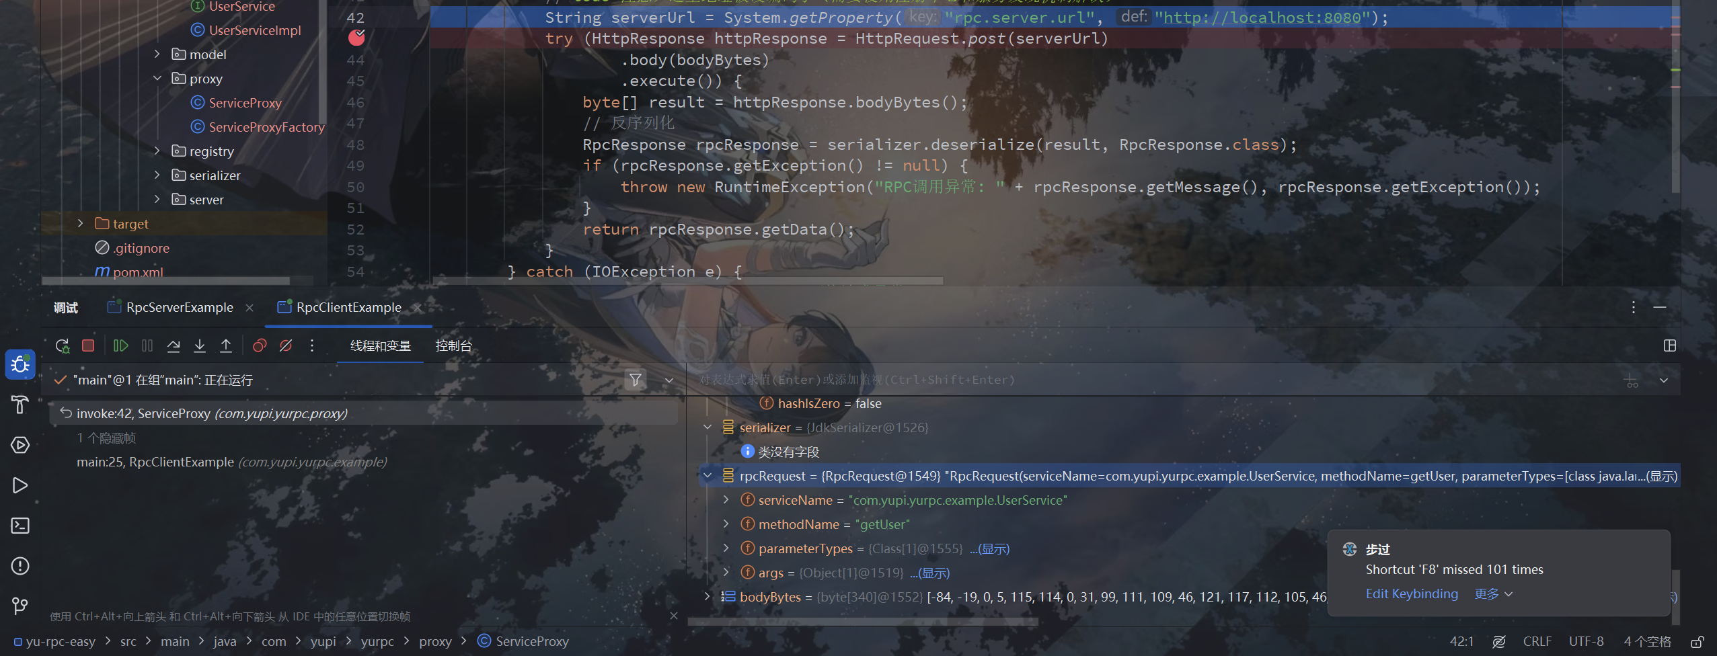Rerun the debug session
Image resolution: width=1717 pixels, height=656 pixels.
click(62, 345)
